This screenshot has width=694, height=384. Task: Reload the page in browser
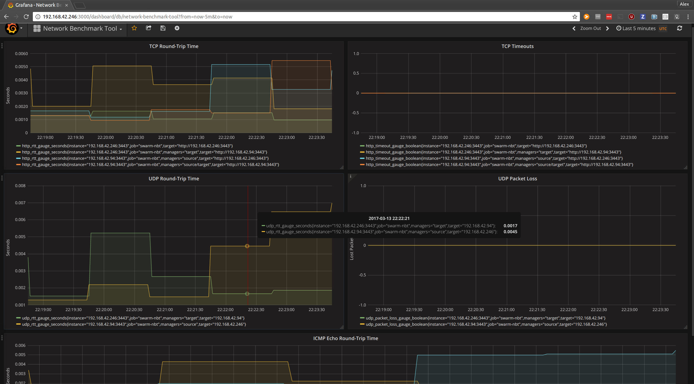(26, 17)
